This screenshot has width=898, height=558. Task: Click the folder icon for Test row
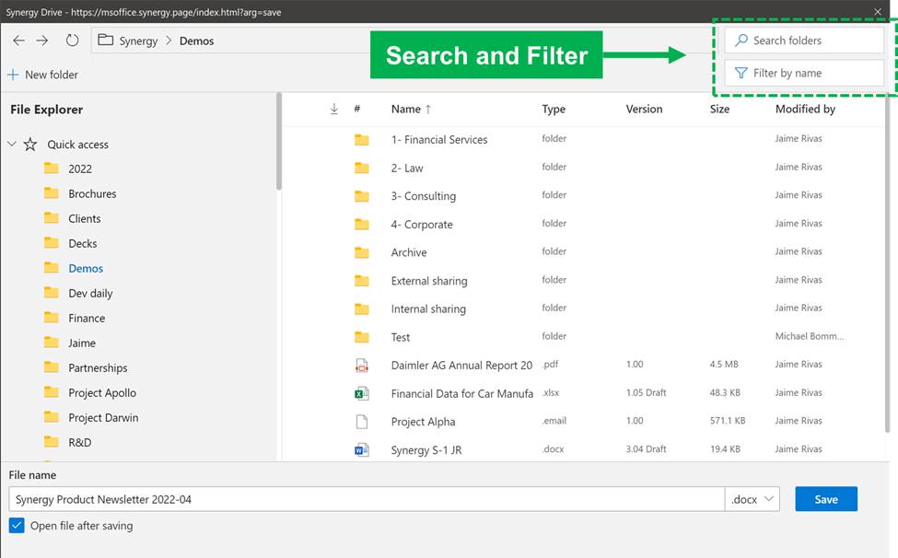(x=361, y=337)
